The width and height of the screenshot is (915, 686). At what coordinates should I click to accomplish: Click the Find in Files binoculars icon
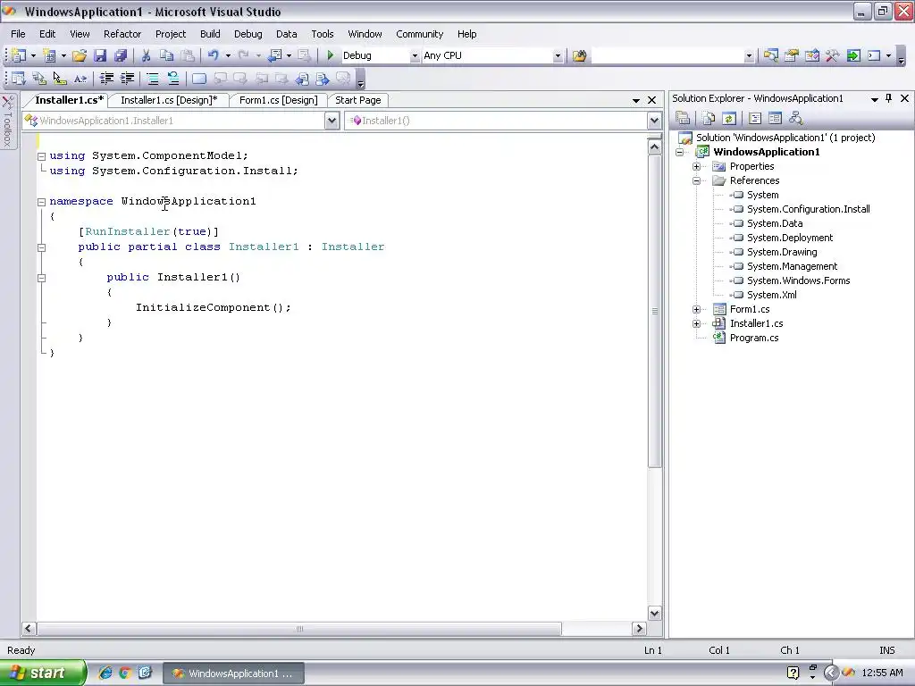point(579,55)
